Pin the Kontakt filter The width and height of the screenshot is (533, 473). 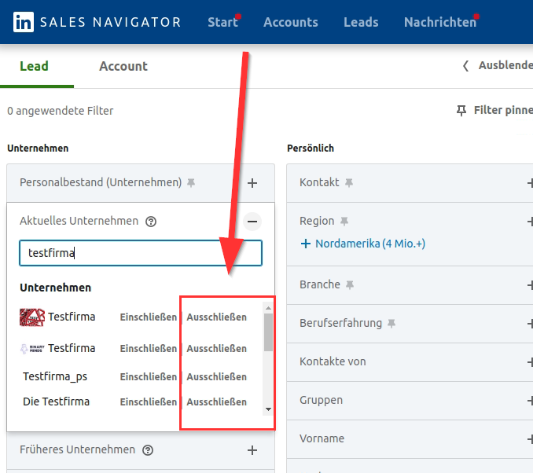point(349,183)
